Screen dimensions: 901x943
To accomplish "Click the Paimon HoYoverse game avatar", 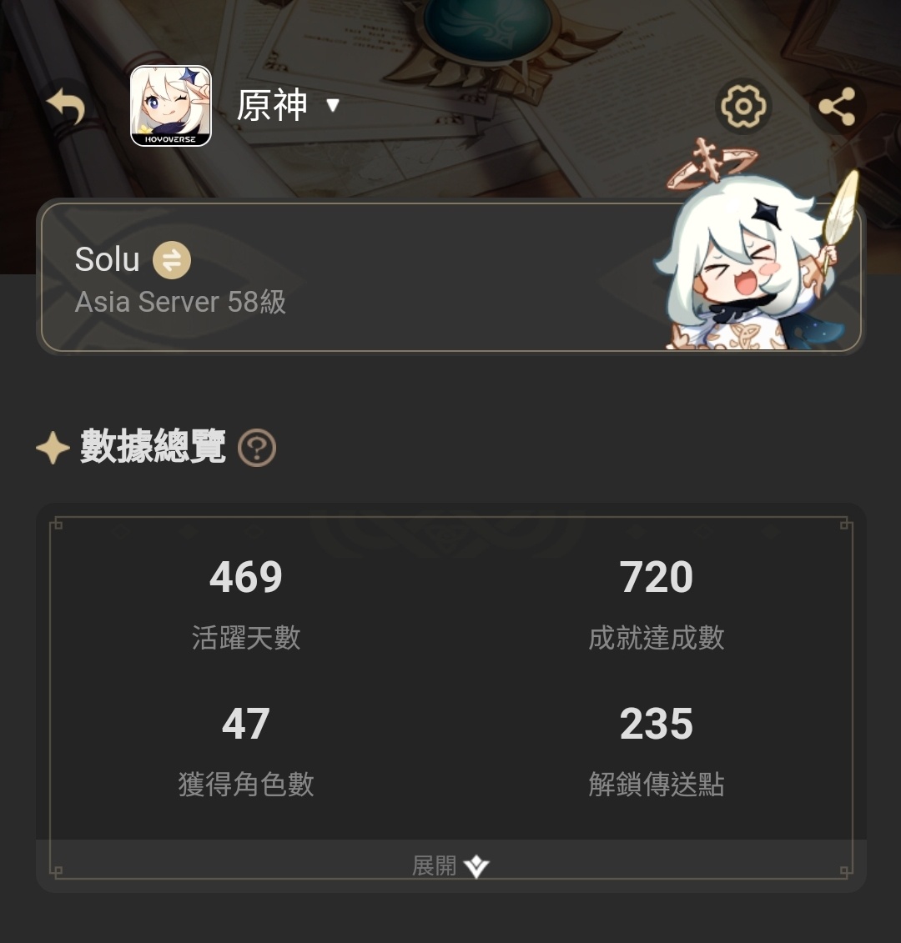I will 171,106.
